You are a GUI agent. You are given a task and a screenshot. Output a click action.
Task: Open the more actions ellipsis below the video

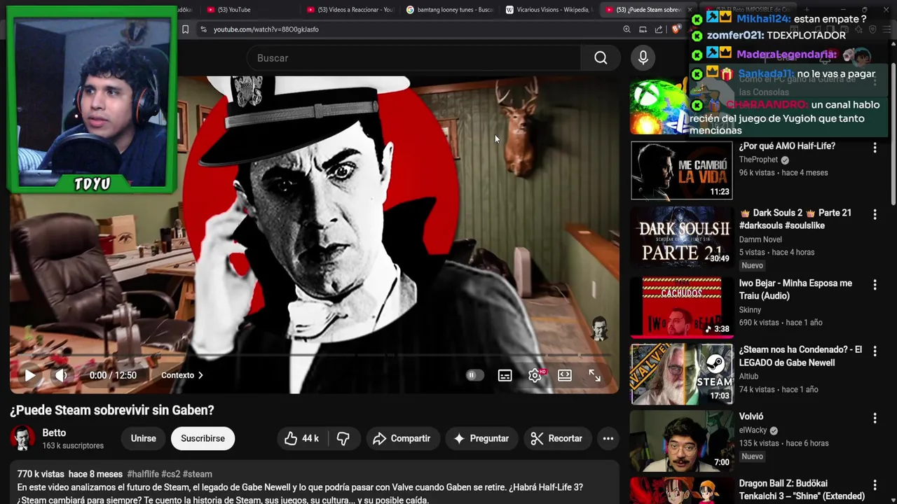point(608,438)
